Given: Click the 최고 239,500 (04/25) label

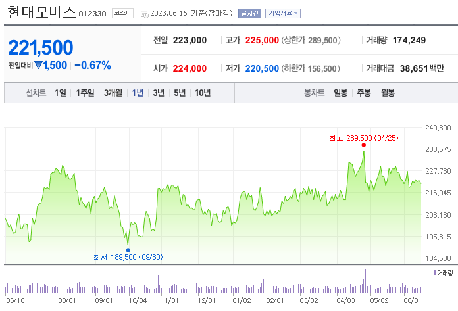Looking at the screenshot, I should pyautogui.click(x=364, y=138).
